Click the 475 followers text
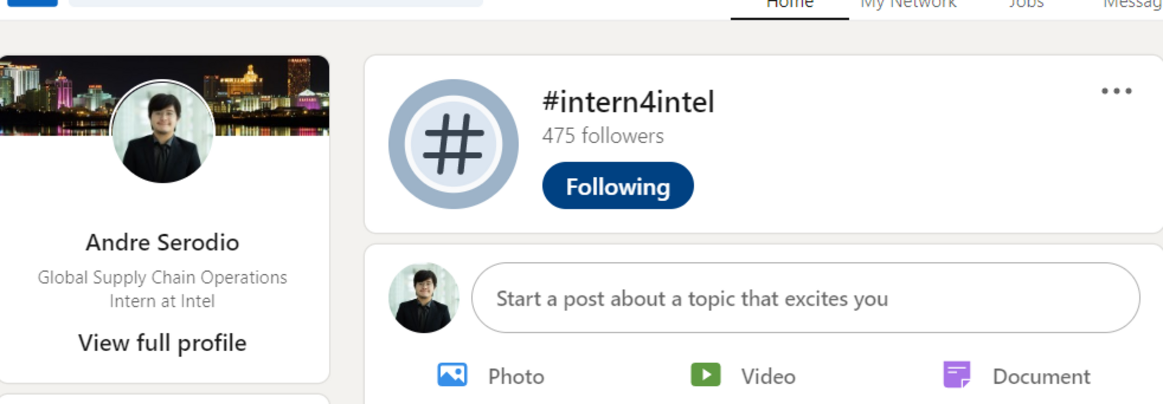This screenshot has width=1163, height=404. pyautogui.click(x=603, y=136)
